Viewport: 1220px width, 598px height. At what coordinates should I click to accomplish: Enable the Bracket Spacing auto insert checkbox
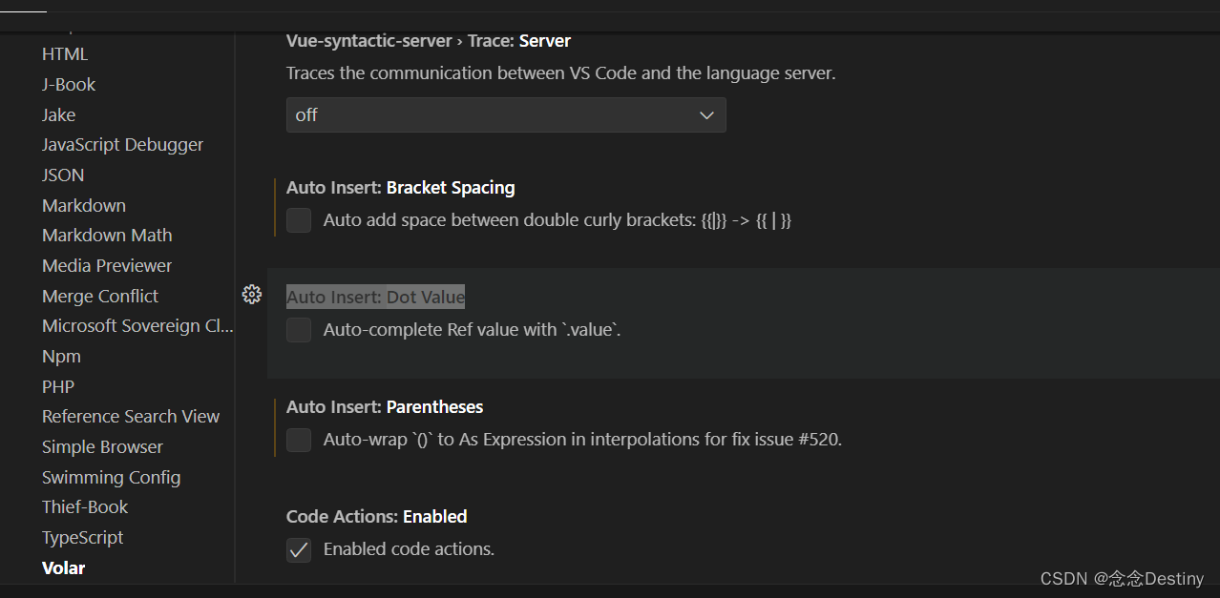point(299,220)
